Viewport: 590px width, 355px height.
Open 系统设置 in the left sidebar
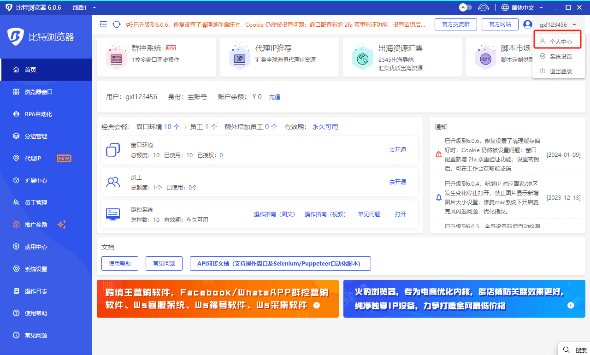(46, 269)
